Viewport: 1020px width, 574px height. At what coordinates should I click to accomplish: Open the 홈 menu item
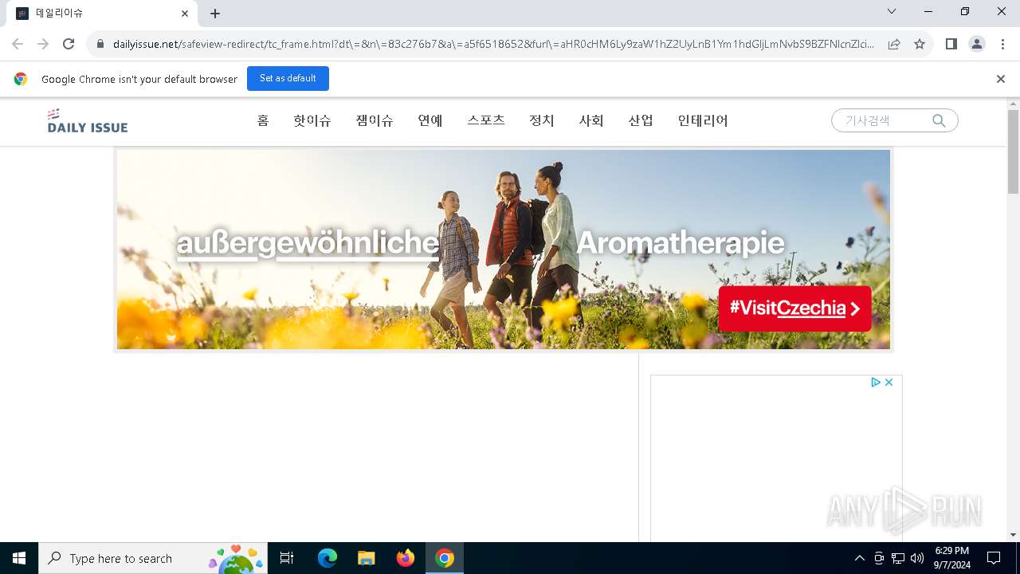(x=263, y=120)
